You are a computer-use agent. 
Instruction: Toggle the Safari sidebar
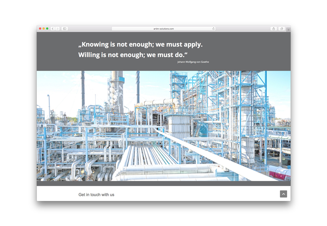click(x=65, y=29)
